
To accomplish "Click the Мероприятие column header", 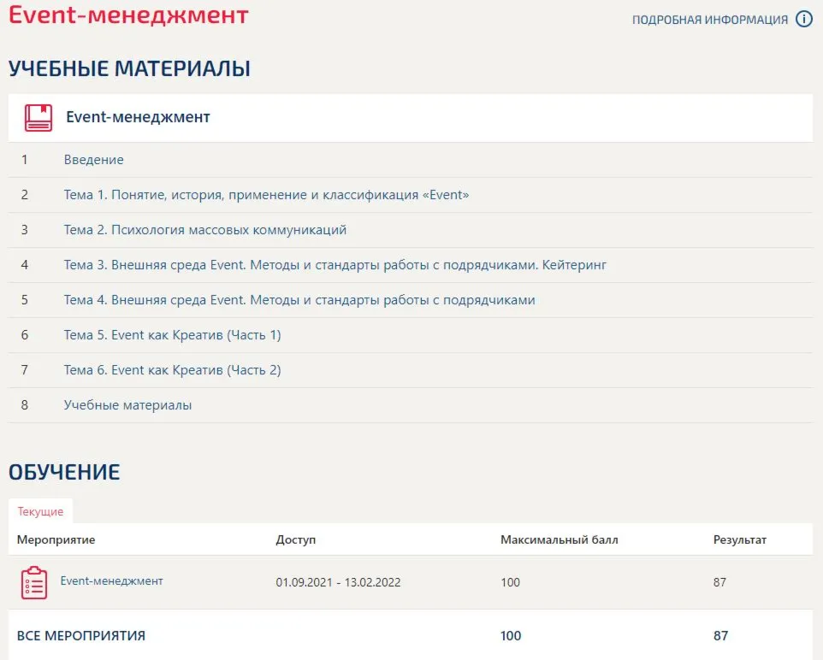I will pos(56,539).
